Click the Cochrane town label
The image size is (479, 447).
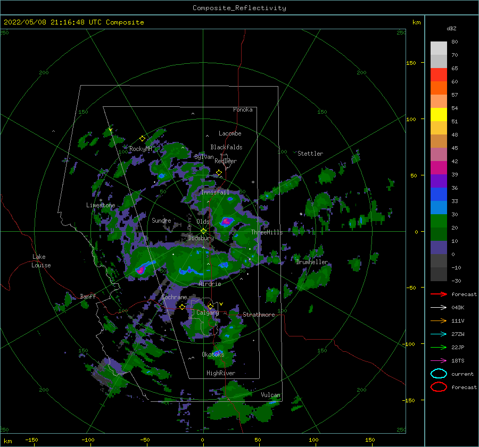[174, 297]
